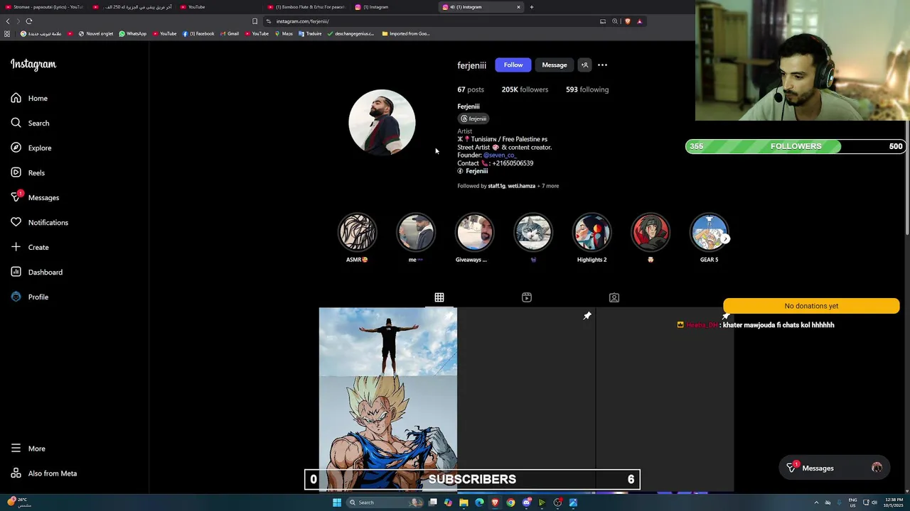Open the Traduire bookmark

point(310,33)
